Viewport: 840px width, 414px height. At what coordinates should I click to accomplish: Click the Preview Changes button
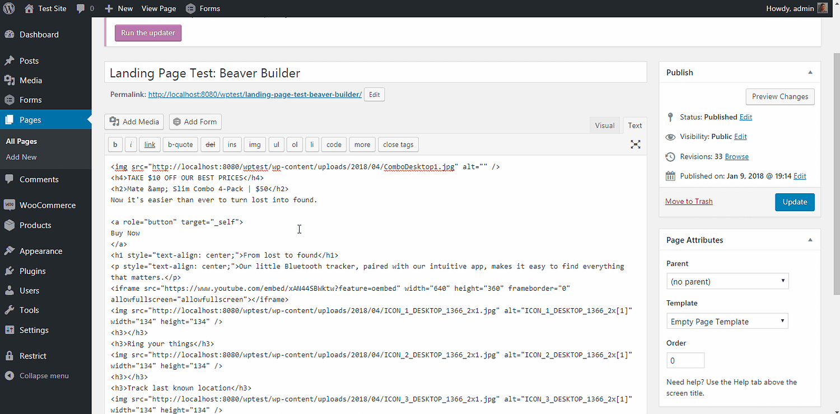coord(780,96)
